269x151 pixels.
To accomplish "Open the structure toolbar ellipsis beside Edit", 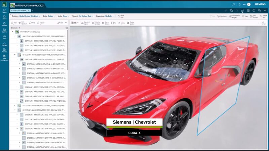I will pos(66,23).
